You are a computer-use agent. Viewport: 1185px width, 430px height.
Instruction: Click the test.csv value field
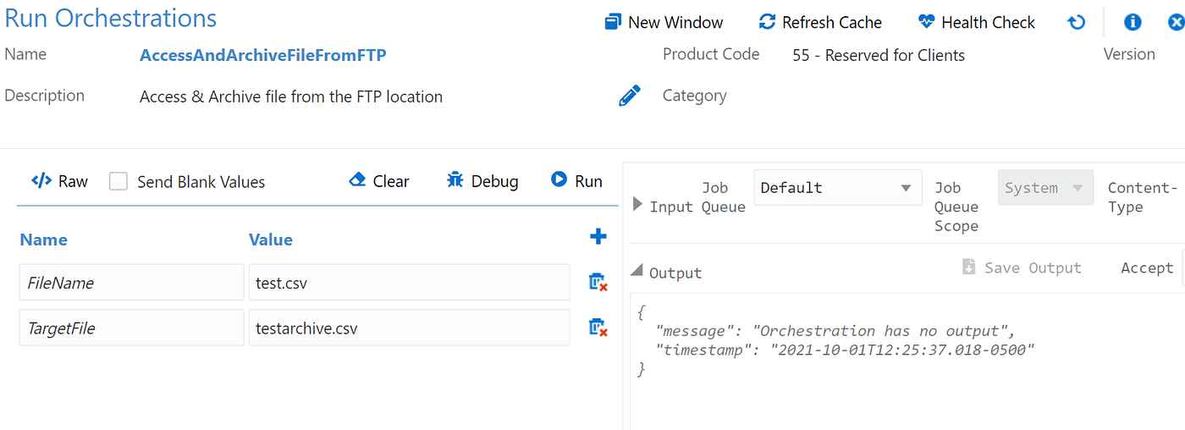tap(409, 283)
